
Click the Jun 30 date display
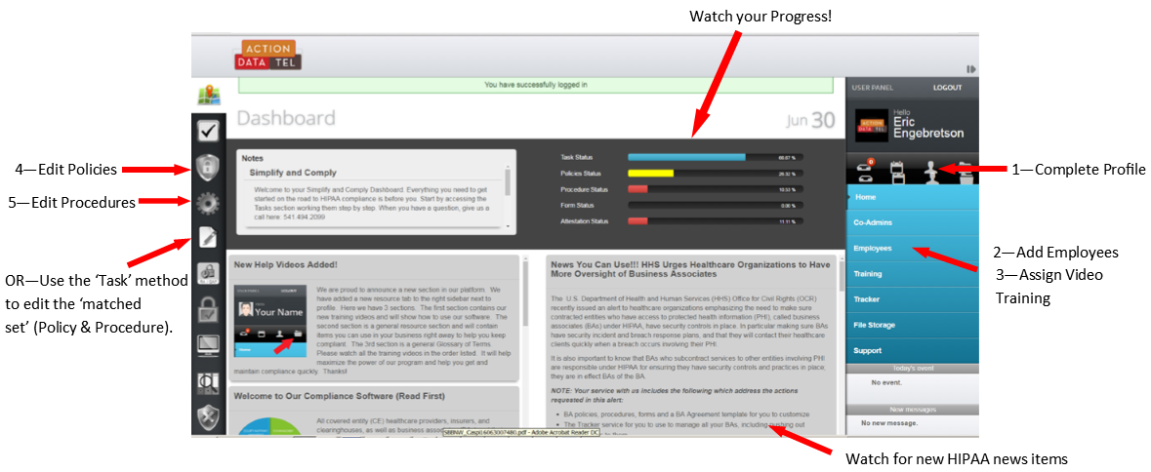tap(810, 120)
